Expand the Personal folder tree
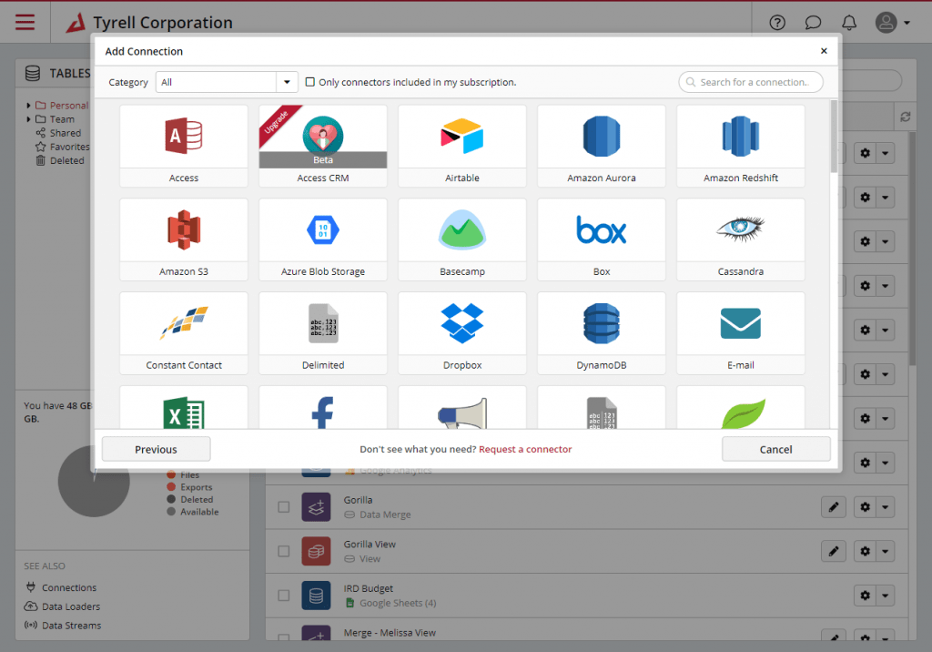 [28, 106]
